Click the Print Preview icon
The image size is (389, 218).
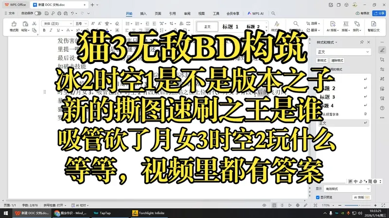tap(66, 14)
